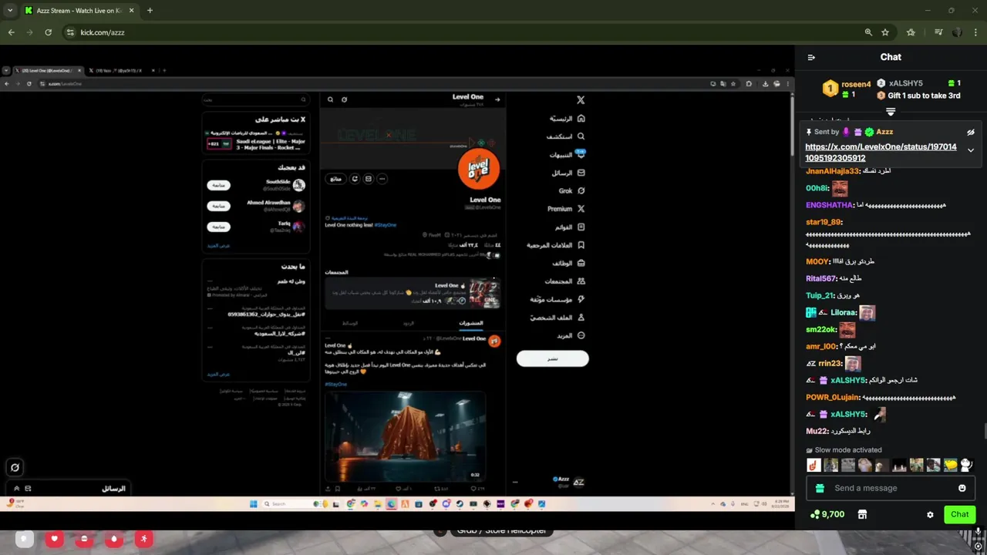Click Premium in the streamed X sidebar
This screenshot has height=555, width=987.
[566, 209]
